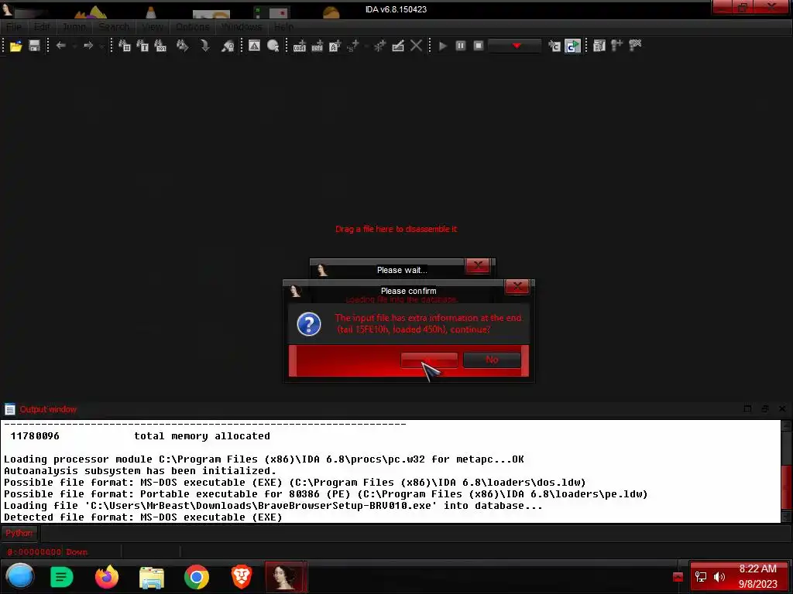
Task: Open the View menu
Action: coord(153,27)
